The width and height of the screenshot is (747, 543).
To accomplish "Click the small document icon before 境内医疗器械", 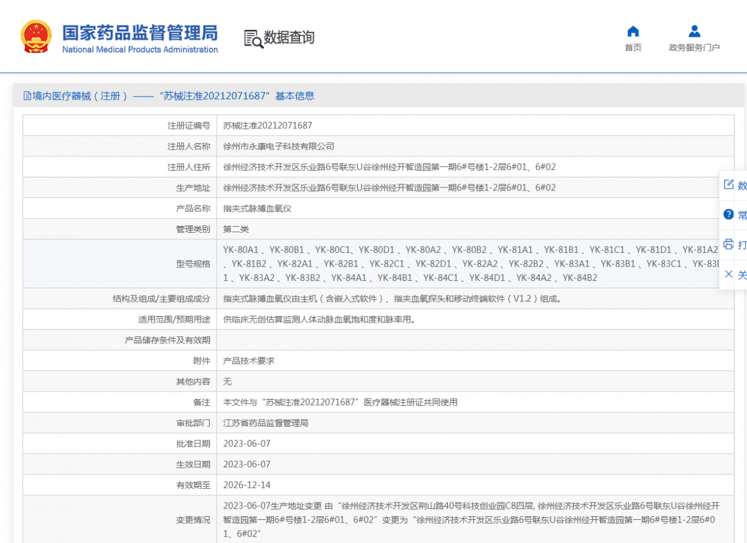I will click(x=27, y=96).
